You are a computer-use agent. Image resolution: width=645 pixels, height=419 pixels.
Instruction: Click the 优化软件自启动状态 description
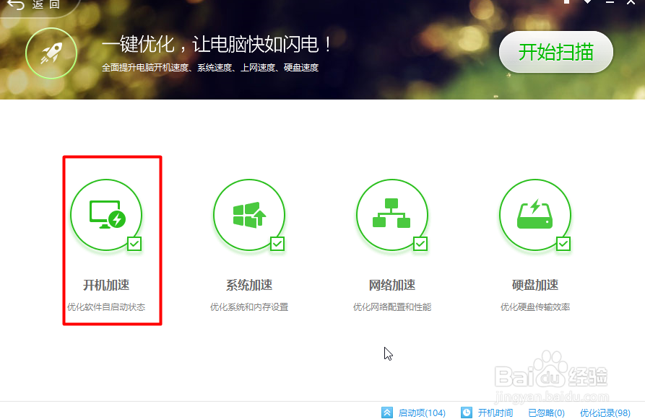point(106,306)
